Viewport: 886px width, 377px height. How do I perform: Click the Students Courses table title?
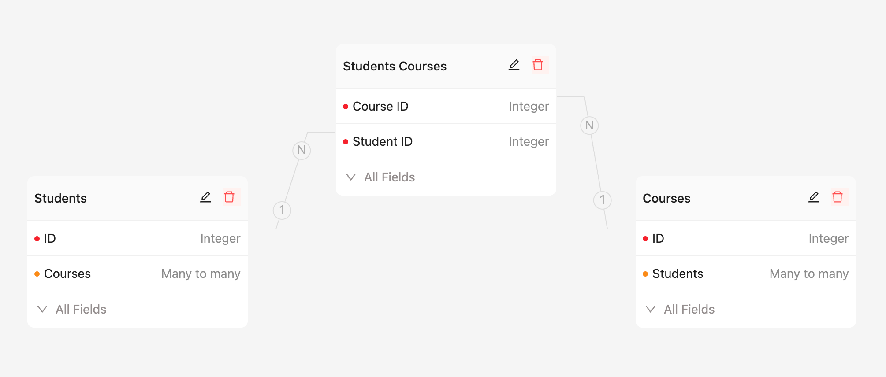pos(395,66)
